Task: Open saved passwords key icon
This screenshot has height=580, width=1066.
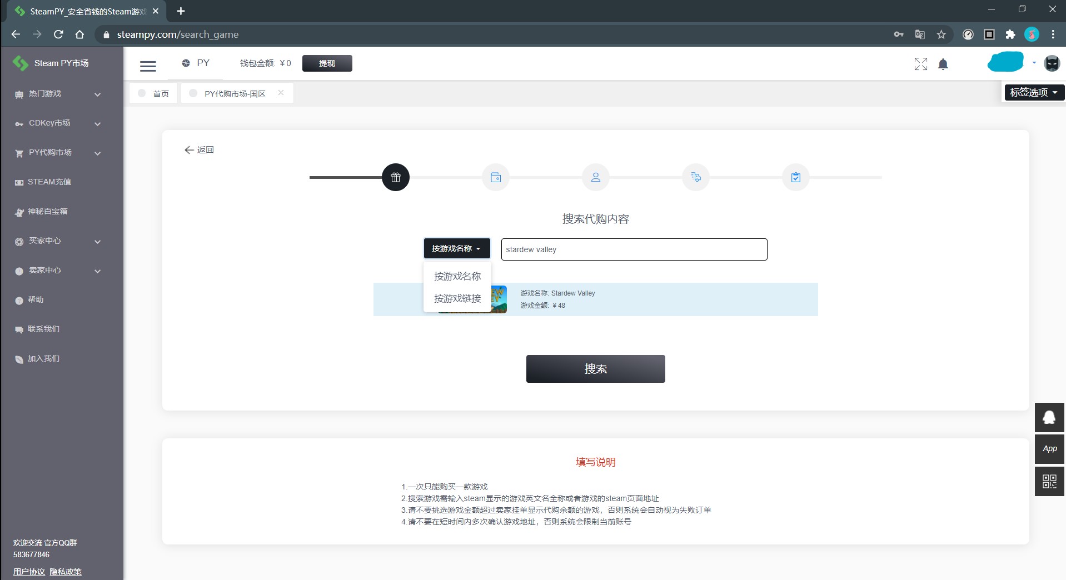Action: pos(899,34)
